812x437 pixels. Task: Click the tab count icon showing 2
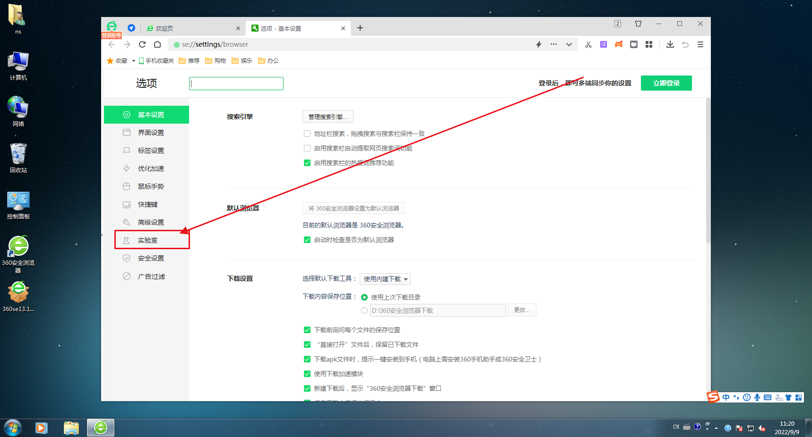(x=618, y=24)
